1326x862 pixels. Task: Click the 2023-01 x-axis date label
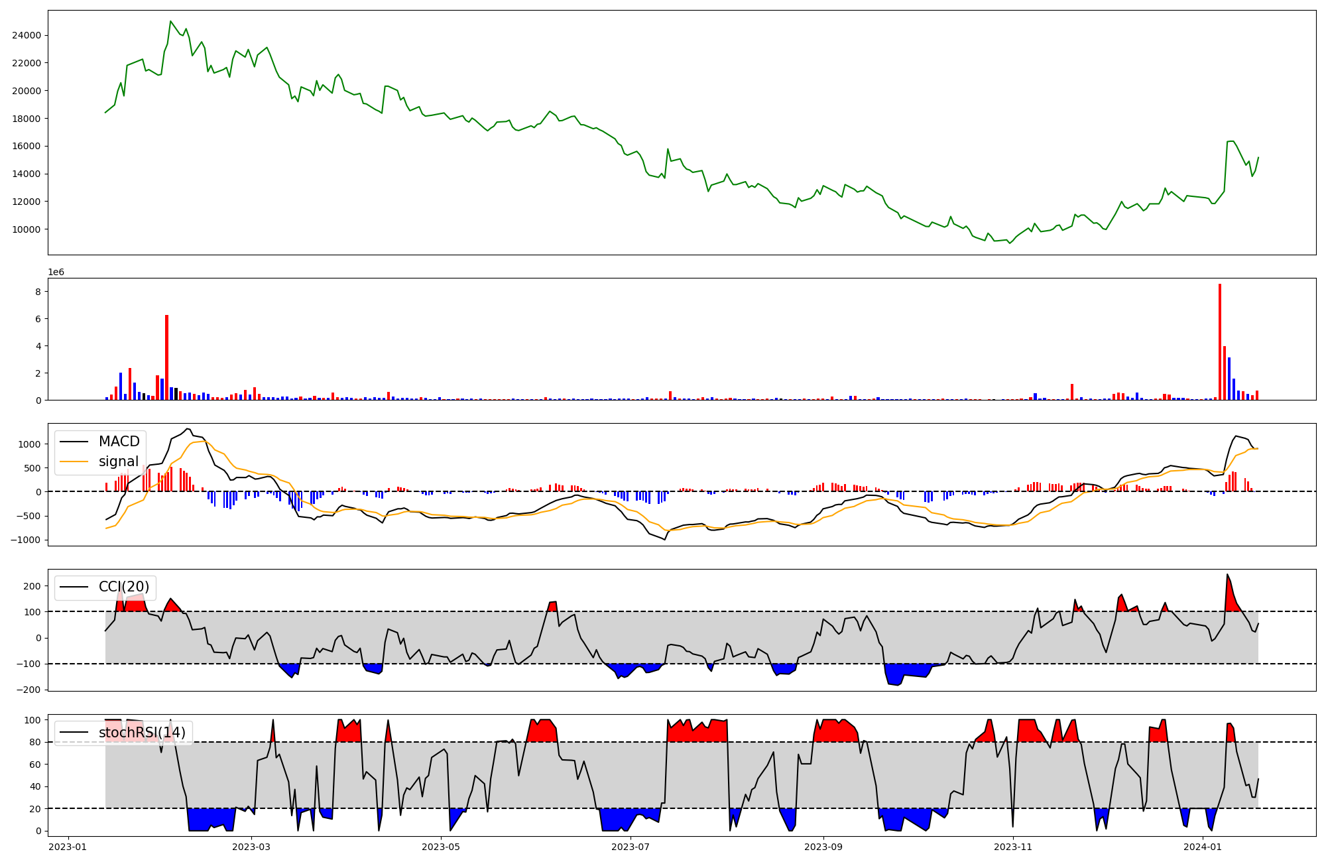click(x=68, y=847)
